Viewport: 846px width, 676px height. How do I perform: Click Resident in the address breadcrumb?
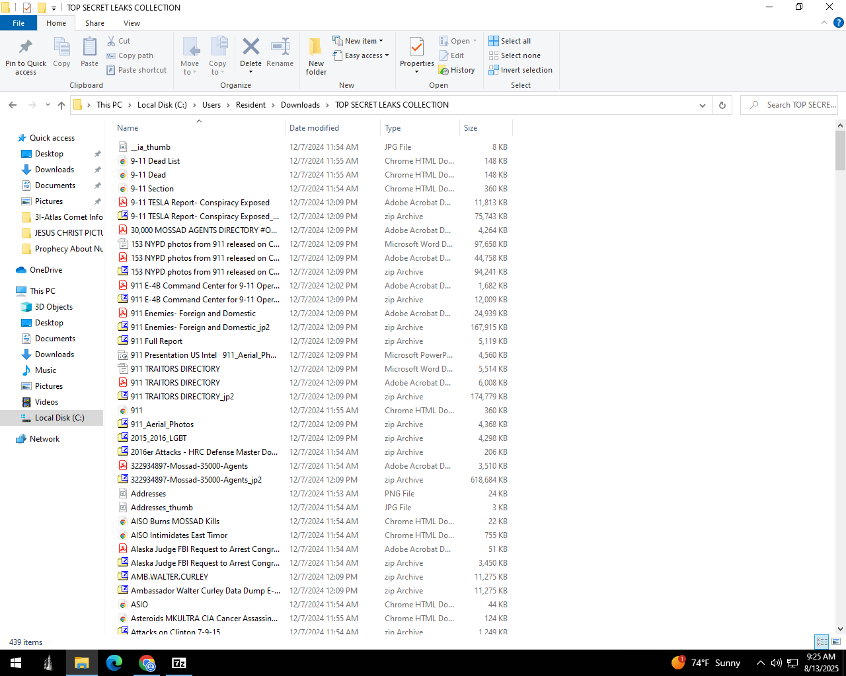pyautogui.click(x=250, y=105)
